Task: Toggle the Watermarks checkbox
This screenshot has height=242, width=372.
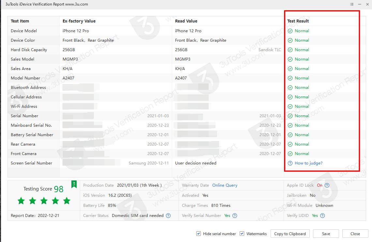Action: click(242, 234)
